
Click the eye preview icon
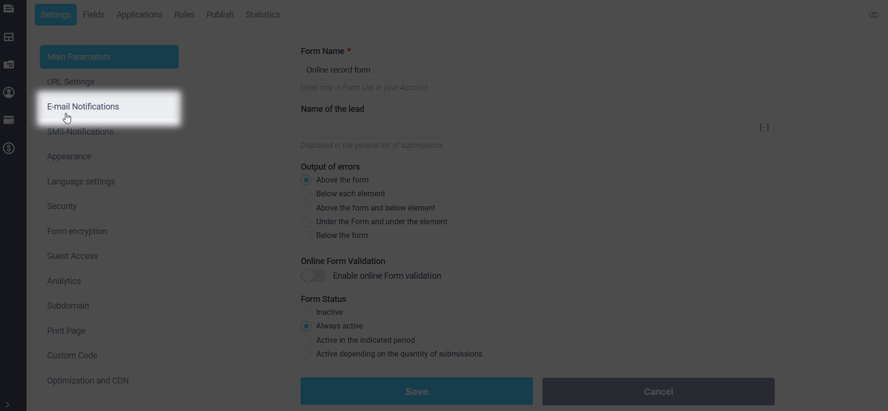point(874,15)
